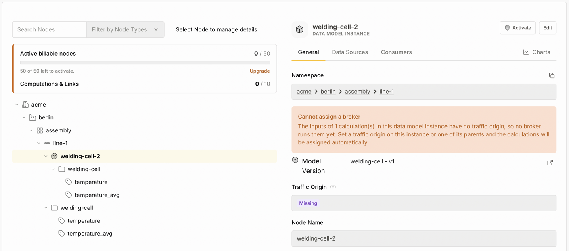Click the tag icon beside temperature under welding-cell-2
This screenshot has height=251, width=569.
[69, 182]
